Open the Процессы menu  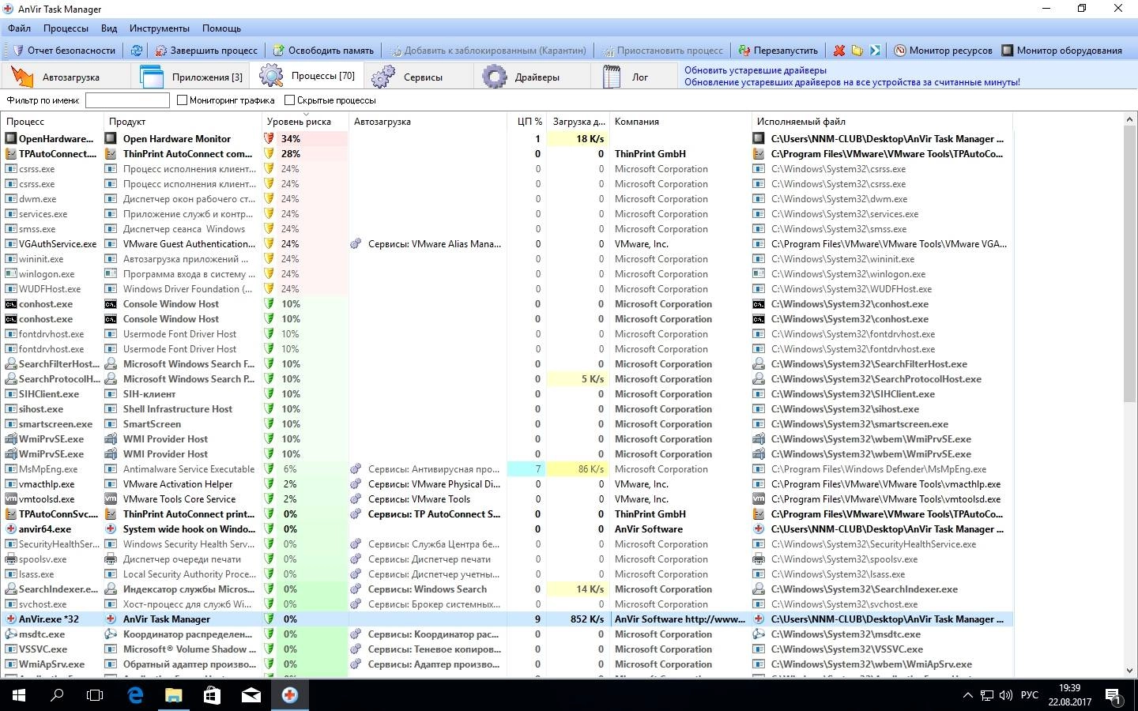tap(66, 28)
